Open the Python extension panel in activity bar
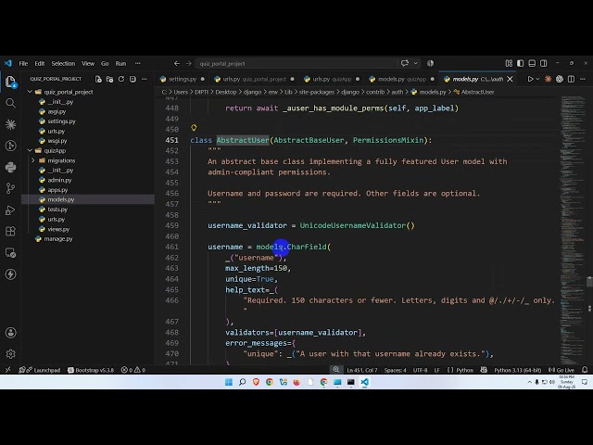The height and width of the screenshot is (445, 593). click(x=10, y=167)
